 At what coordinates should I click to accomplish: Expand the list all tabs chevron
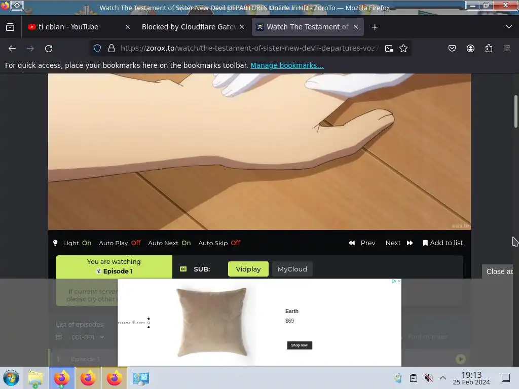tap(509, 27)
